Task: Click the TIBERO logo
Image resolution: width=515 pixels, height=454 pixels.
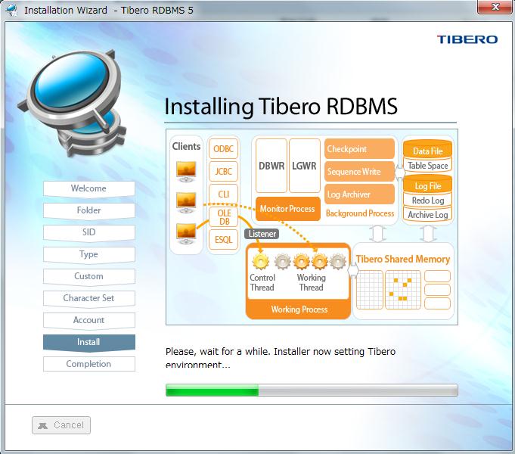Action: (467, 40)
